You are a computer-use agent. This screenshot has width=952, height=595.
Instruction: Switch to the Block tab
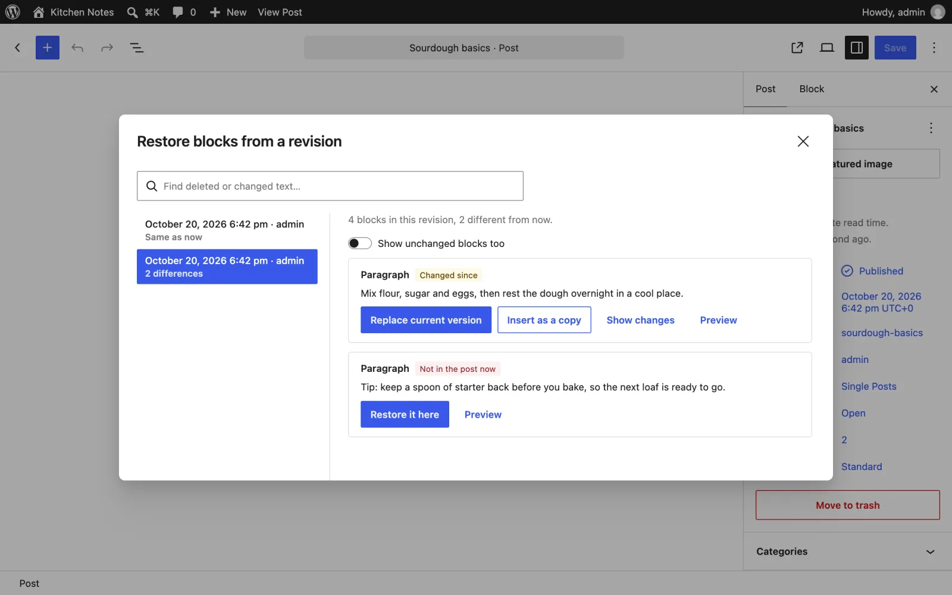click(812, 89)
